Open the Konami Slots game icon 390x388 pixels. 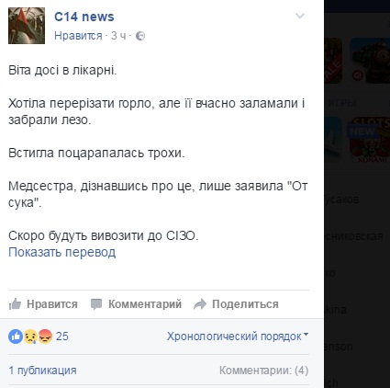[x=370, y=141]
